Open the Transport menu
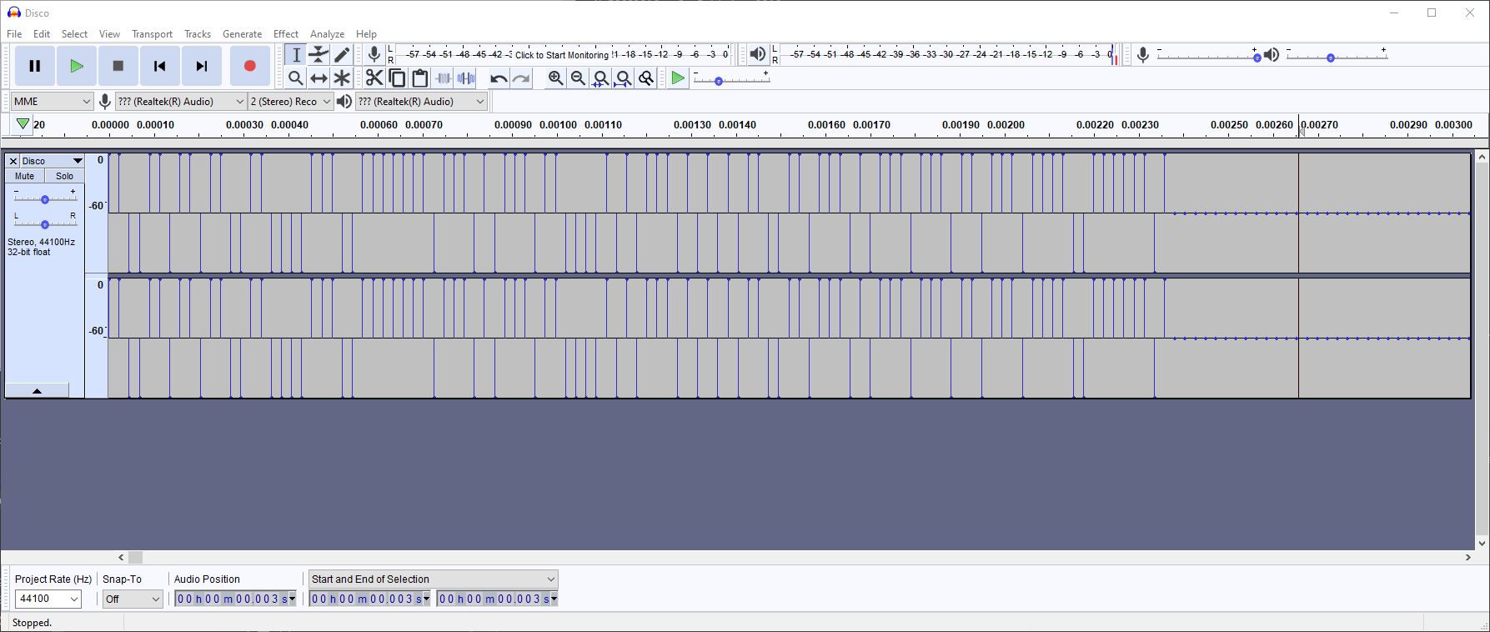The width and height of the screenshot is (1490, 632). coord(152,34)
